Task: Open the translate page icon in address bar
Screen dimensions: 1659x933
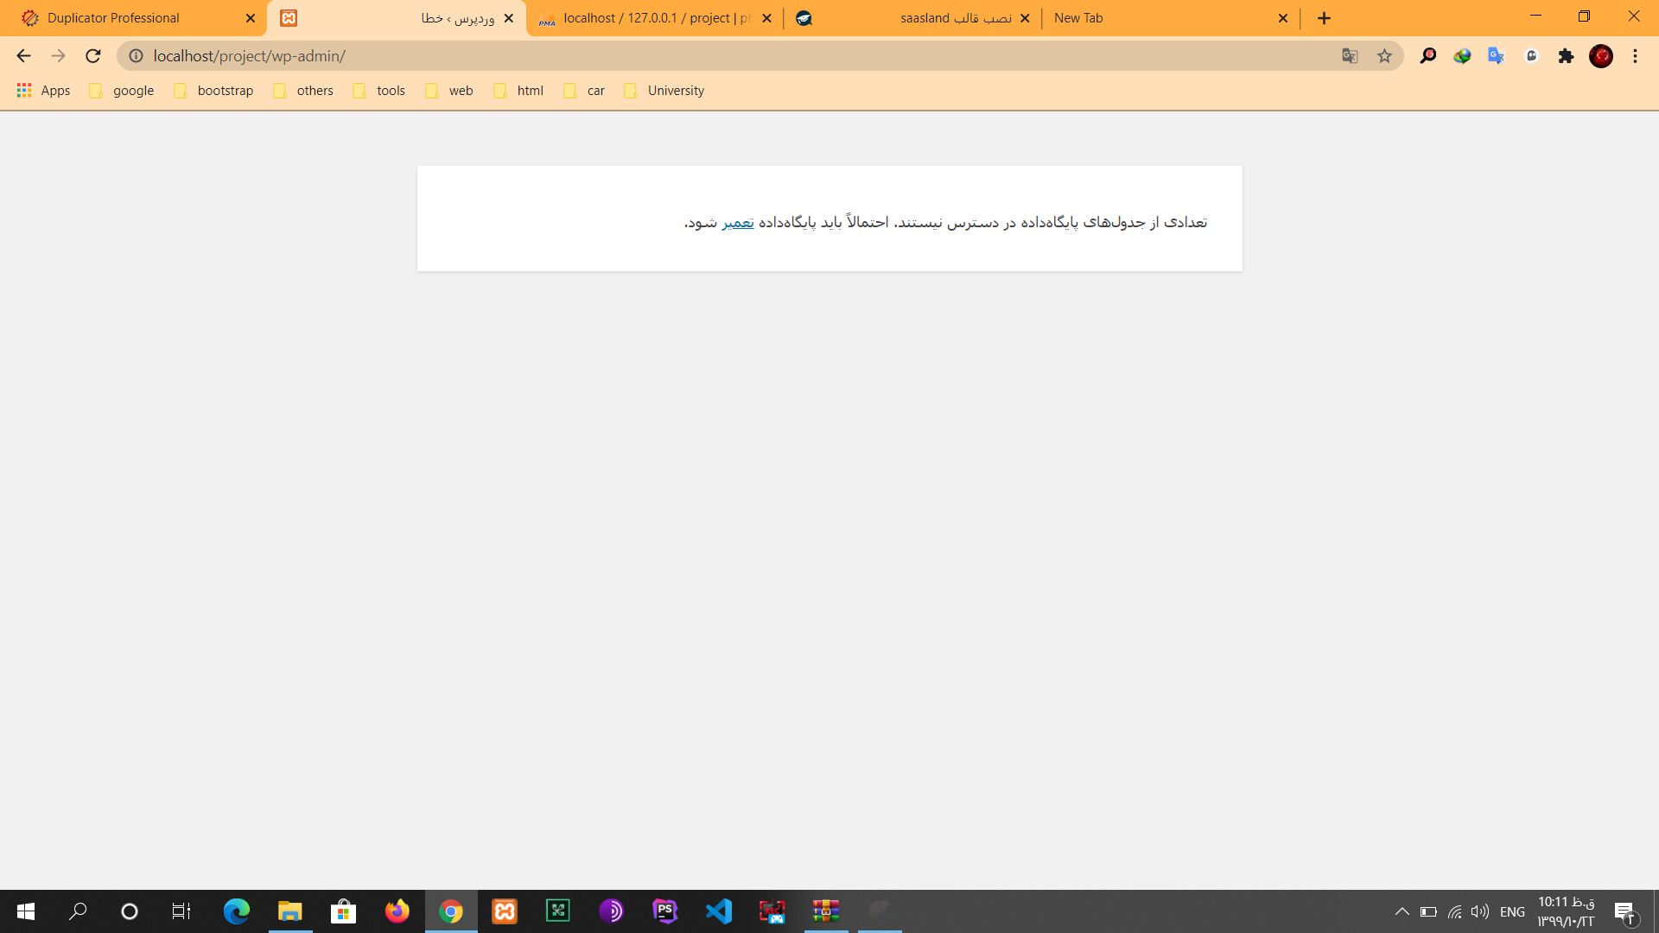Action: tap(1350, 56)
